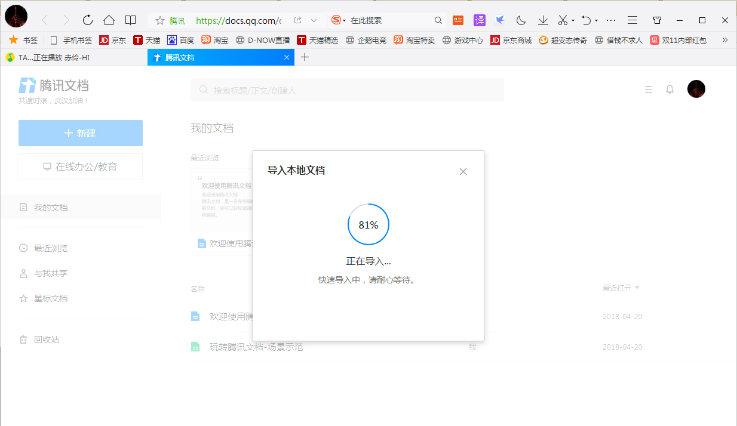Click the 新建 create button
737x426 pixels.
80,133
